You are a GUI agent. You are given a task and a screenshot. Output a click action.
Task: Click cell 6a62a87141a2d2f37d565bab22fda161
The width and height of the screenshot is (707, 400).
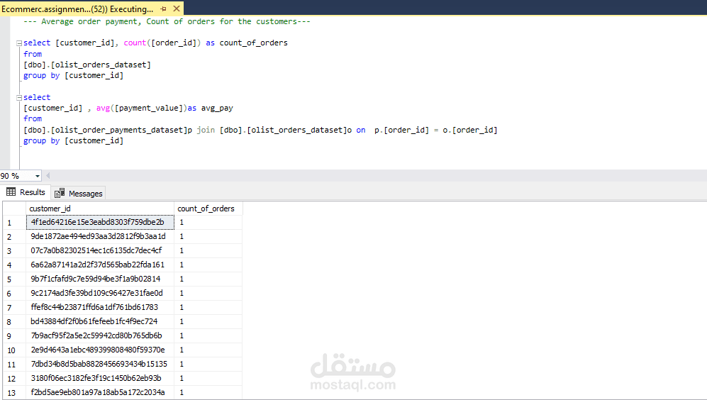tap(100, 265)
